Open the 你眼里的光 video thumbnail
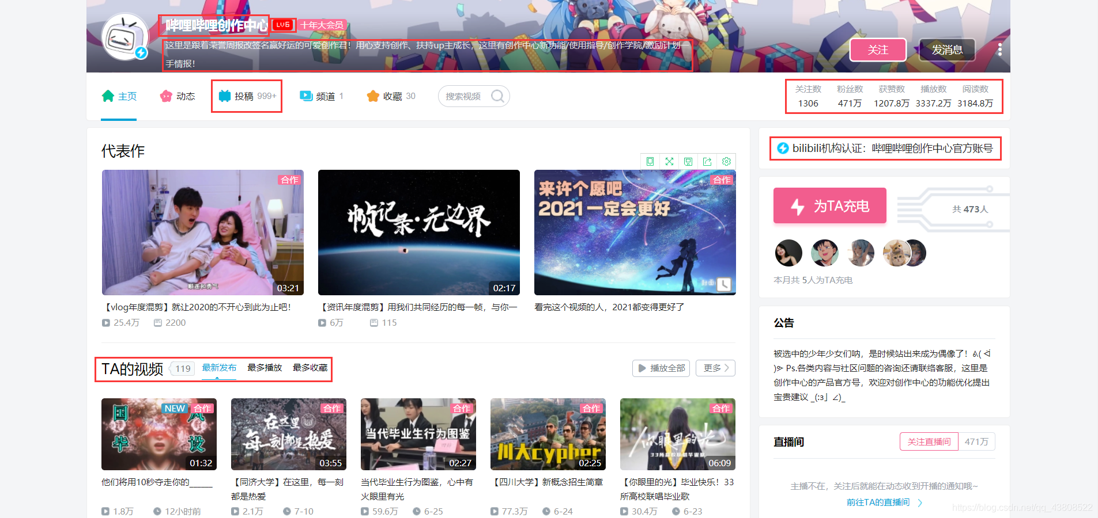This screenshot has width=1098, height=518. 678,434
